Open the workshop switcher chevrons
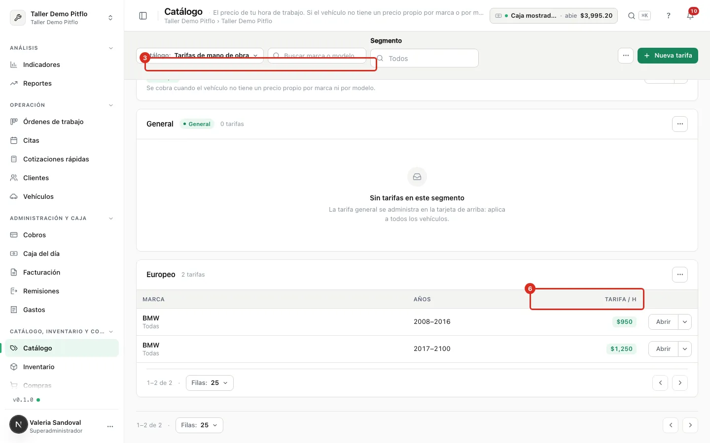This screenshot has height=443, width=710. 110,18
